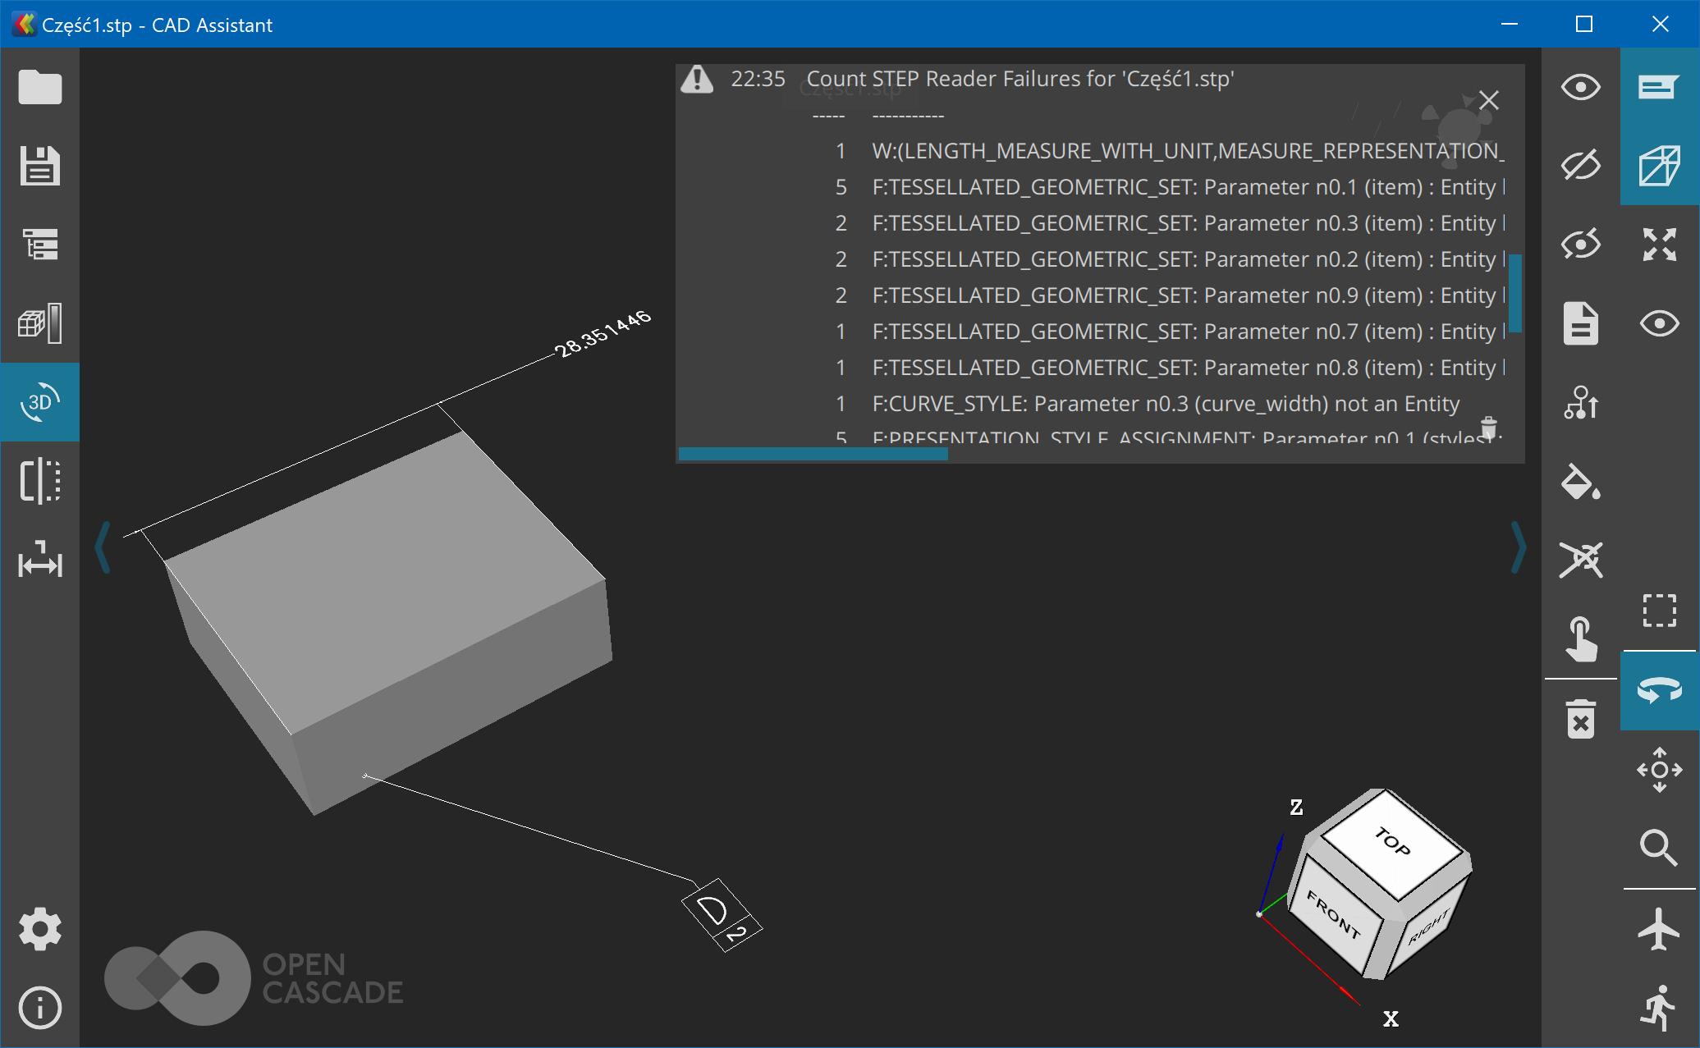Image resolution: width=1700 pixels, height=1048 pixels.
Task: Expand left panel with left chevron
Action: point(103,547)
